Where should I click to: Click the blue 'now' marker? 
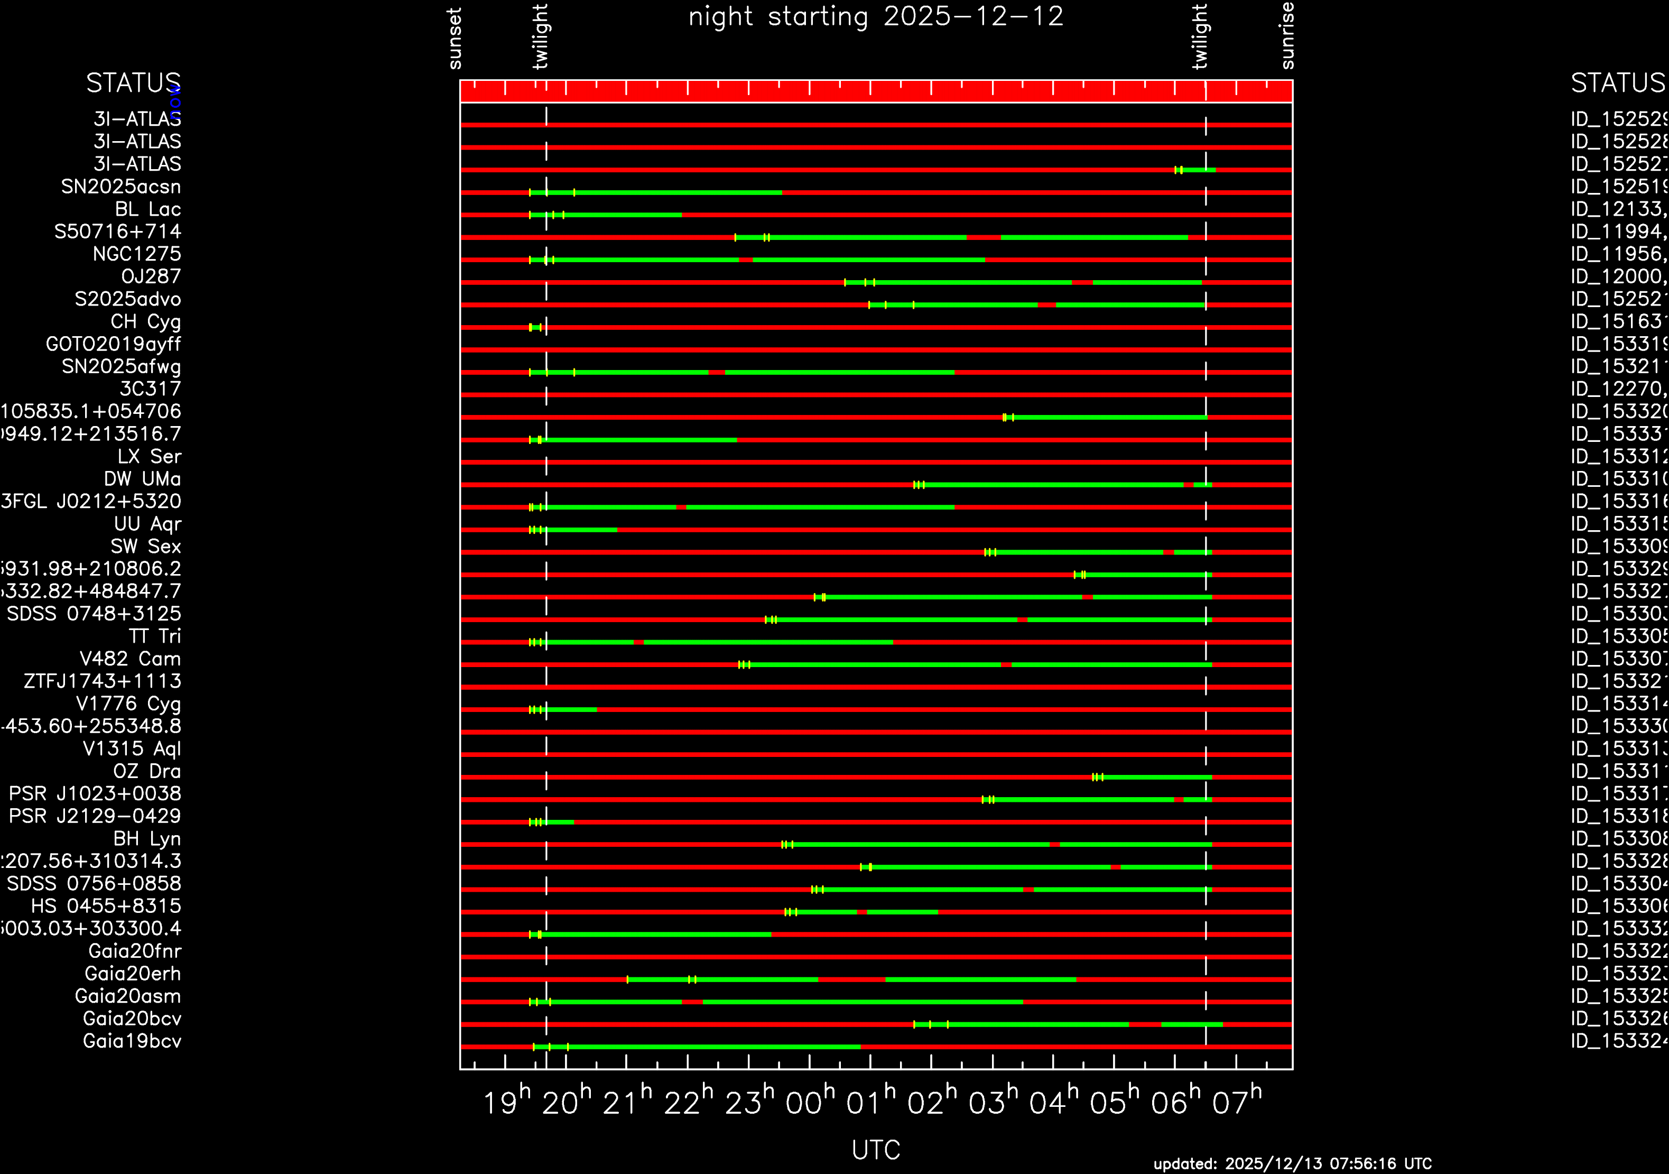pyautogui.click(x=175, y=103)
